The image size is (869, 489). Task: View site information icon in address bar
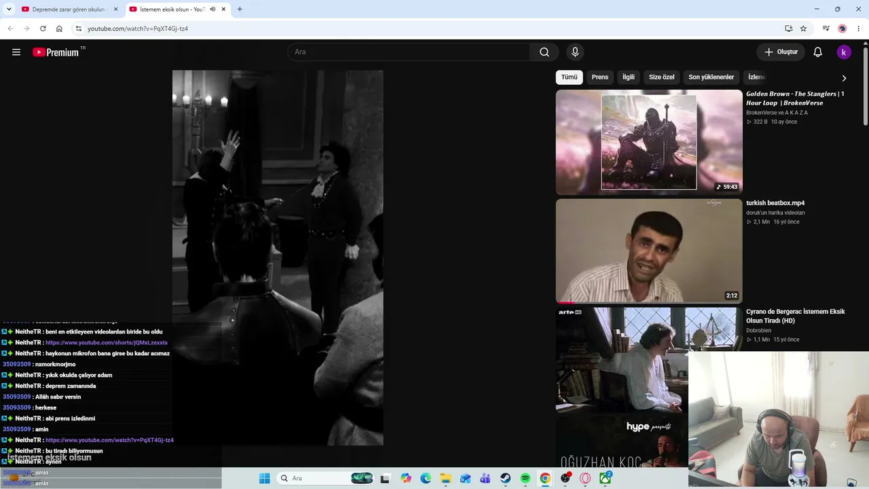pos(79,29)
